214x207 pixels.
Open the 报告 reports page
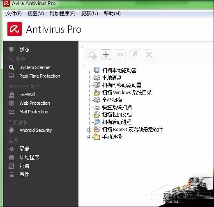(x=24, y=166)
